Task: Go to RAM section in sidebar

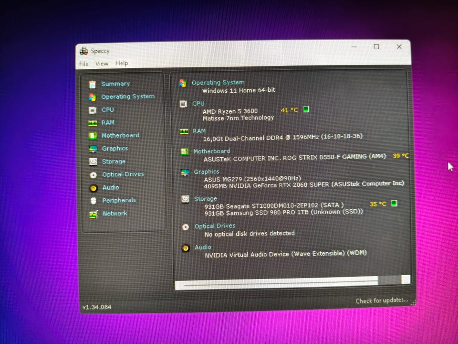Action: 108,123
